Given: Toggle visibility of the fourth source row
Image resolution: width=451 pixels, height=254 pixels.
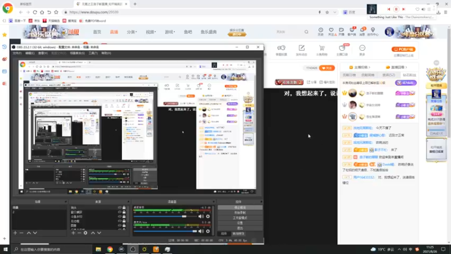Looking at the screenshot, I should [120, 221].
